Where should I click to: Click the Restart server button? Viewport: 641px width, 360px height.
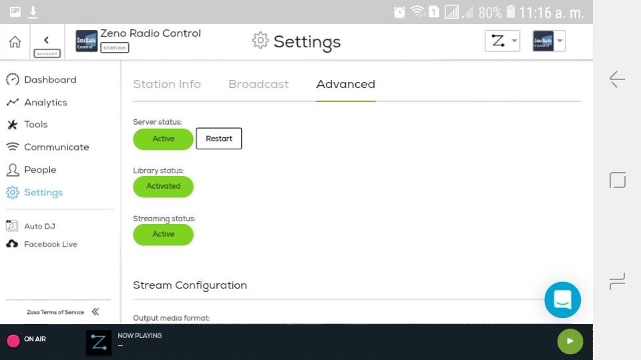(219, 139)
